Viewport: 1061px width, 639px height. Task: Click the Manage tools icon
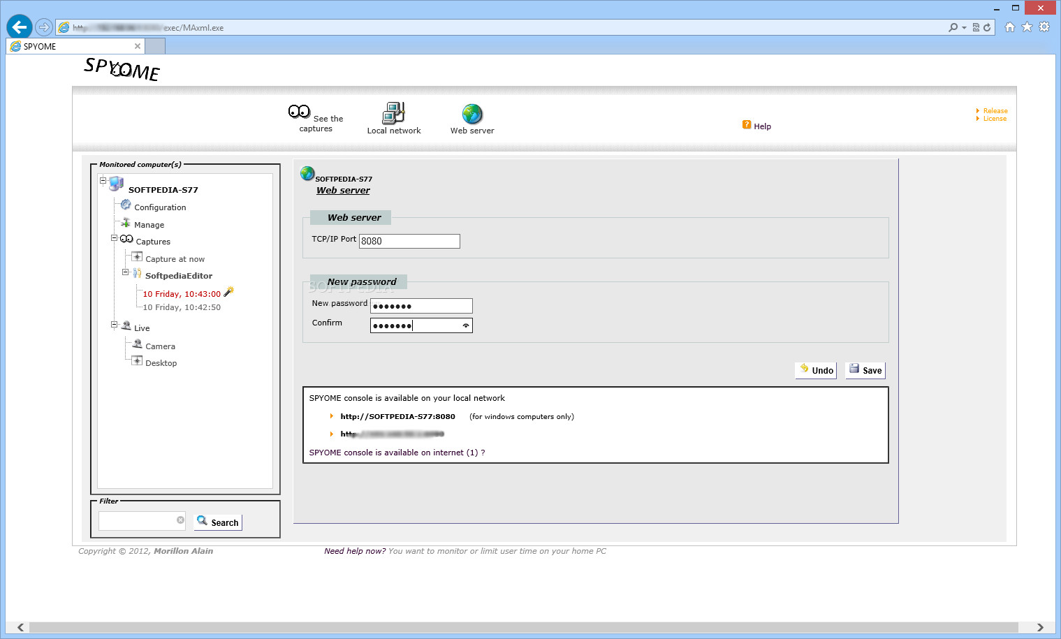click(126, 223)
